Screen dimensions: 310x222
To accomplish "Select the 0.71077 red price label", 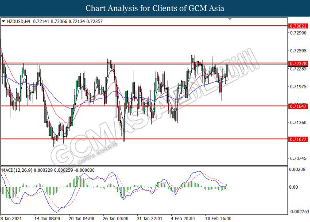I will pyautogui.click(x=297, y=139).
